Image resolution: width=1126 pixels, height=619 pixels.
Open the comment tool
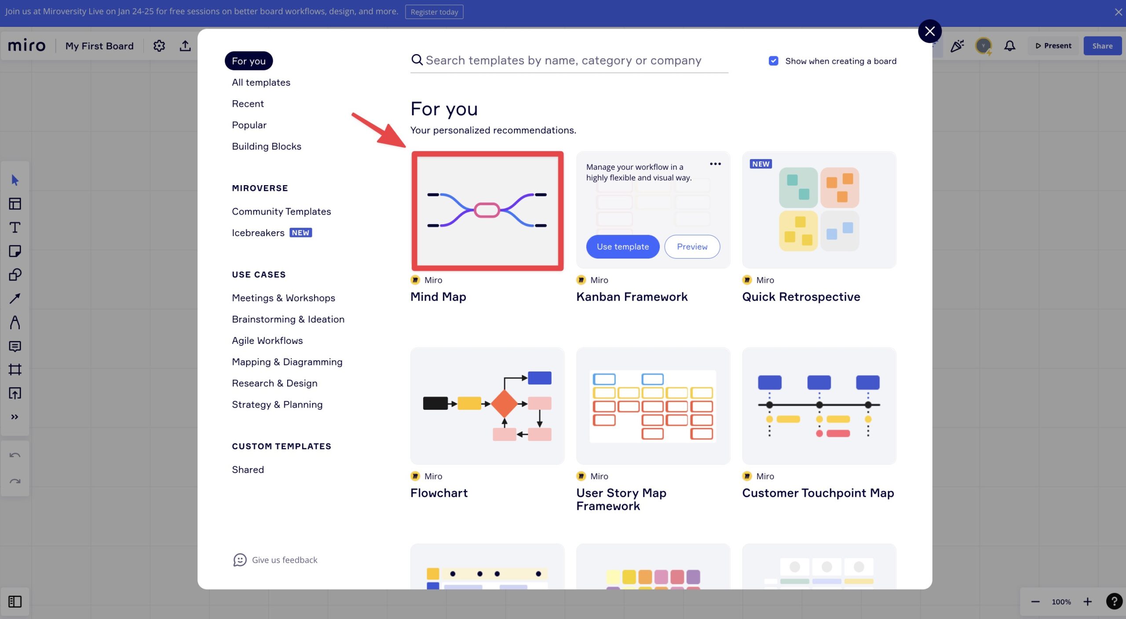click(15, 346)
